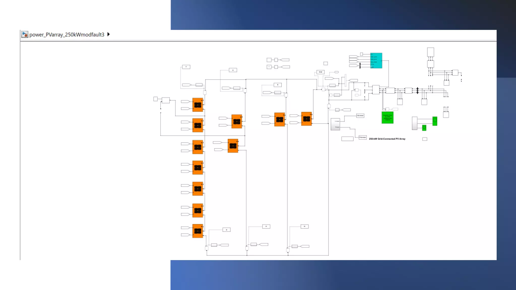516x290 pixels.
Task: Click the I1 display block at top left
Action: pyautogui.click(x=186, y=67)
